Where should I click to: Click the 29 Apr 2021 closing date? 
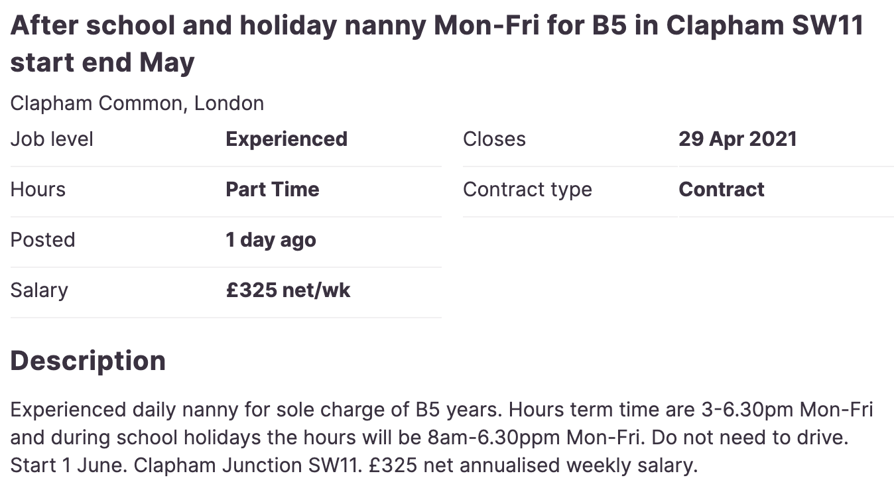point(737,139)
